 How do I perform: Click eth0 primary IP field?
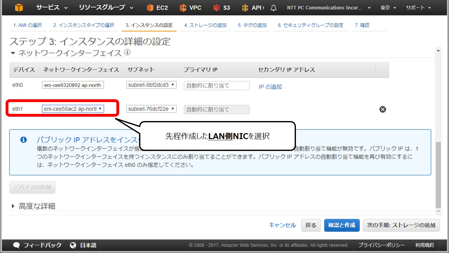tap(217, 86)
